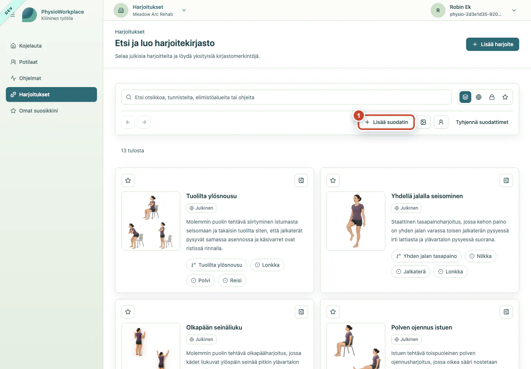Image resolution: width=531 pixels, height=369 pixels.
Task: Open the Robin Ek account dropdown
Action: [x=514, y=10]
